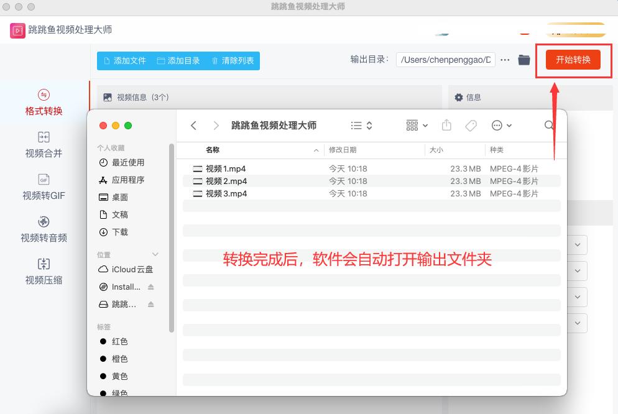
Task: Switch Finder to list view
Action: 356,125
